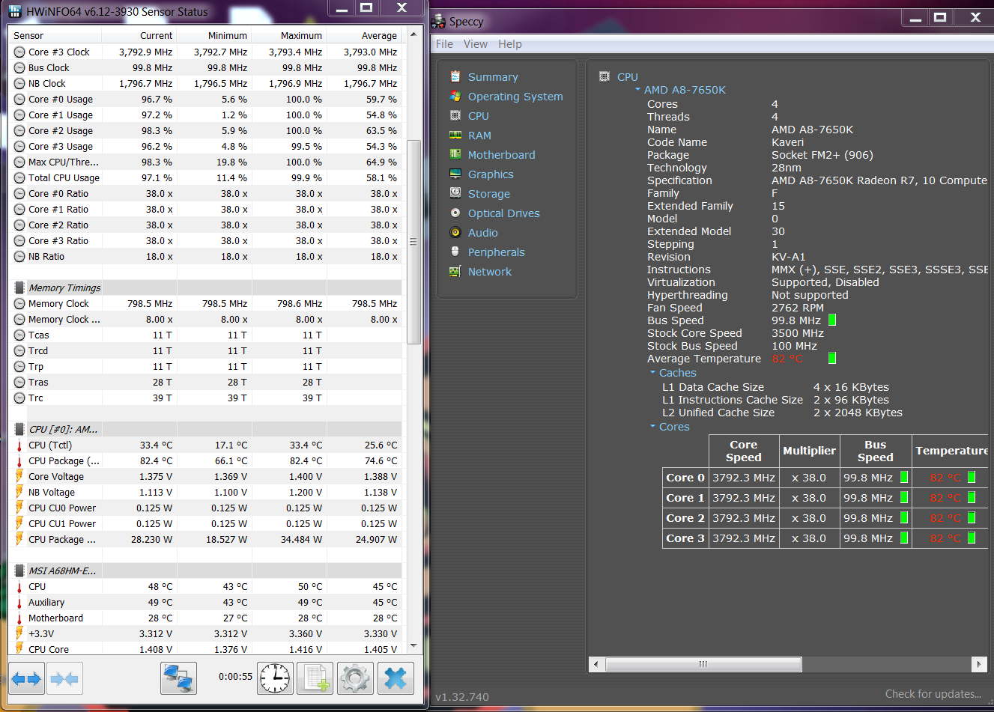994x712 pixels.
Task: Click the Speccy title bar app icon
Action: (x=439, y=22)
